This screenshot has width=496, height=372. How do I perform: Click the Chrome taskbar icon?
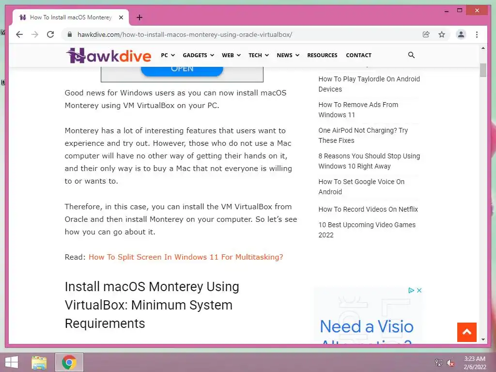click(x=69, y=362)
